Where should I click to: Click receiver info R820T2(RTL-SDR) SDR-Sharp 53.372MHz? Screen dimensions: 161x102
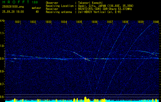tap(105, 9)
